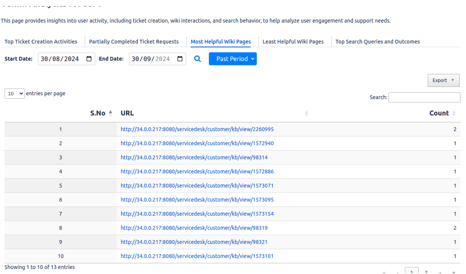Sort the Count column arrow
466x274 pixels.
(x=455, y=113)
